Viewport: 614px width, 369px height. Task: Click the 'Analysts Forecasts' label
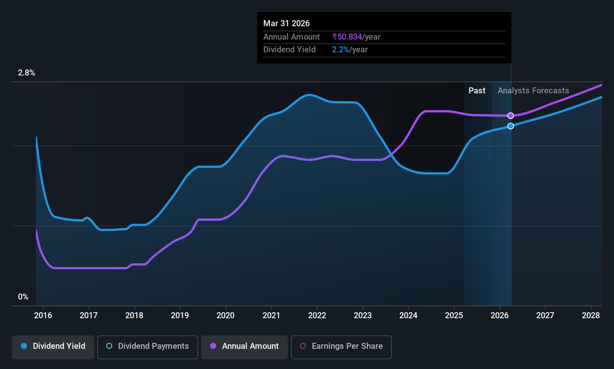[533, 91]
